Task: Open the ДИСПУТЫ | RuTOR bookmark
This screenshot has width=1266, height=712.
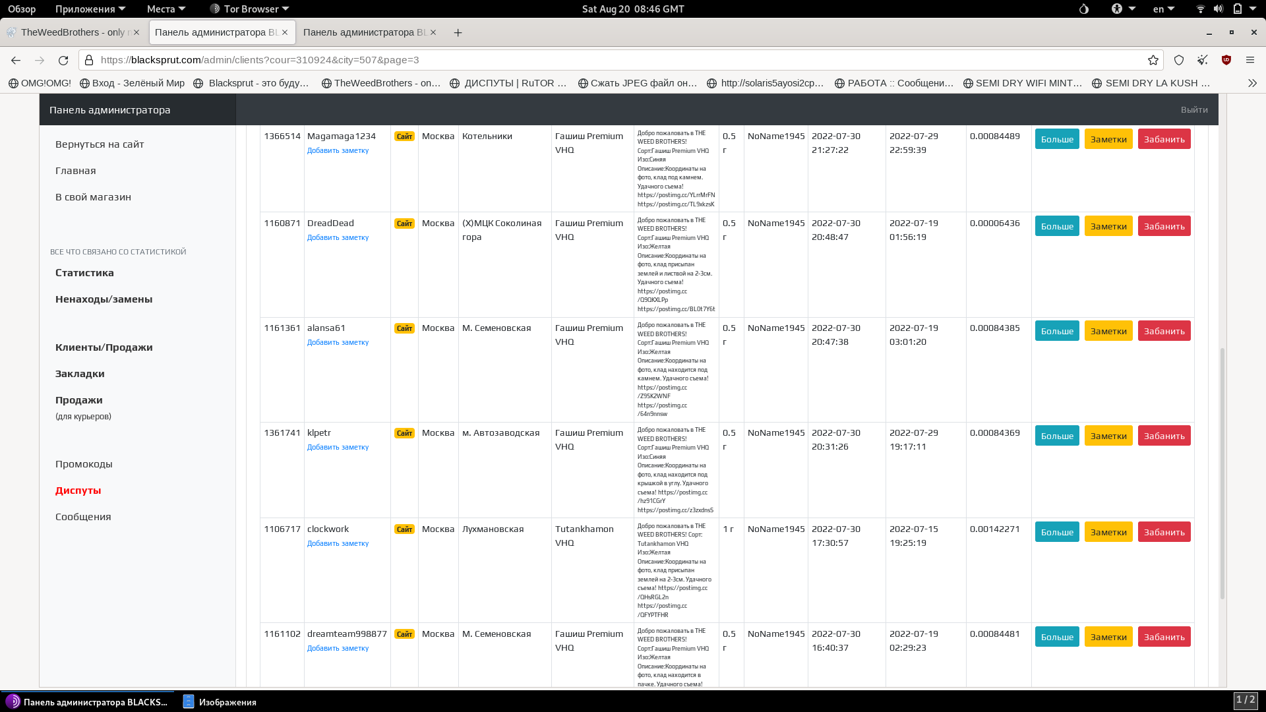Action: (508, 83)
